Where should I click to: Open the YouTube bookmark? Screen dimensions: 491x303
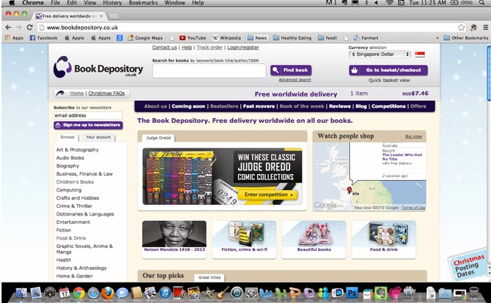pos(193,38)
